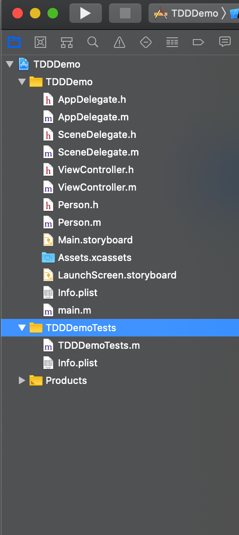Open Main.storyboard file
Screen dimensions: 239x535
click(95, 240)
